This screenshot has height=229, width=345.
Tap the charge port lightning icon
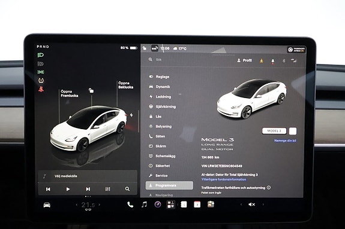point(131,115)
